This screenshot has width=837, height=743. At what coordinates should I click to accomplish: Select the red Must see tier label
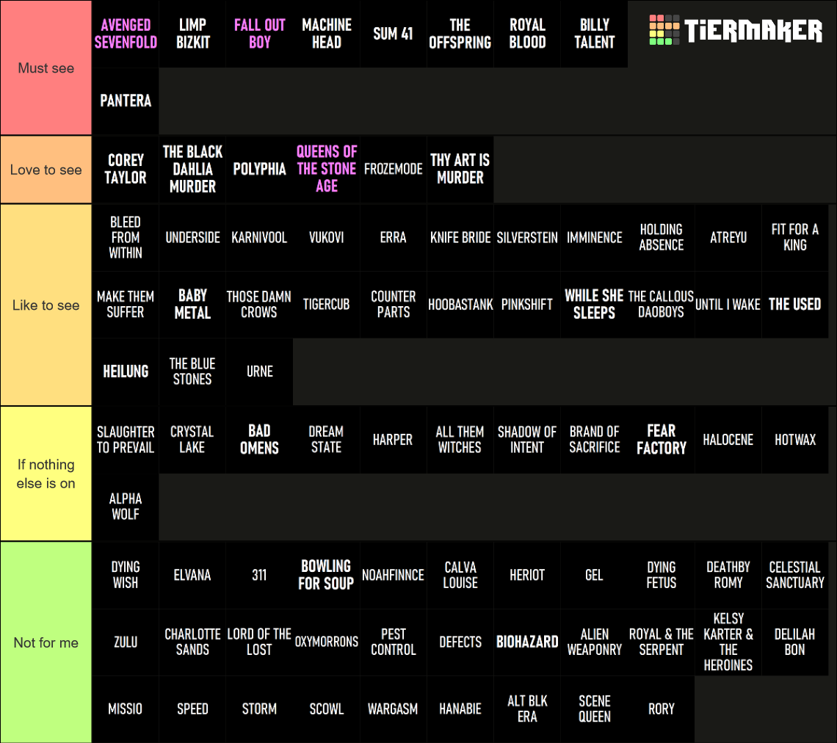pyautogui.click(x=46, y=68)
